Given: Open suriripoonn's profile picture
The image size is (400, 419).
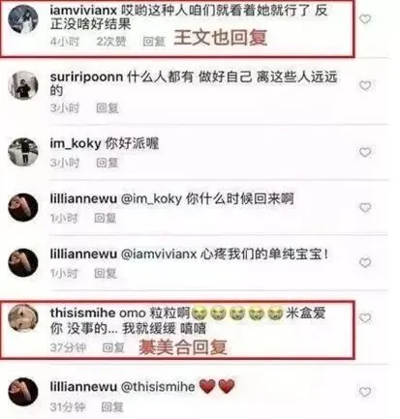Looking at the screenshot, I should click(23, 85).
